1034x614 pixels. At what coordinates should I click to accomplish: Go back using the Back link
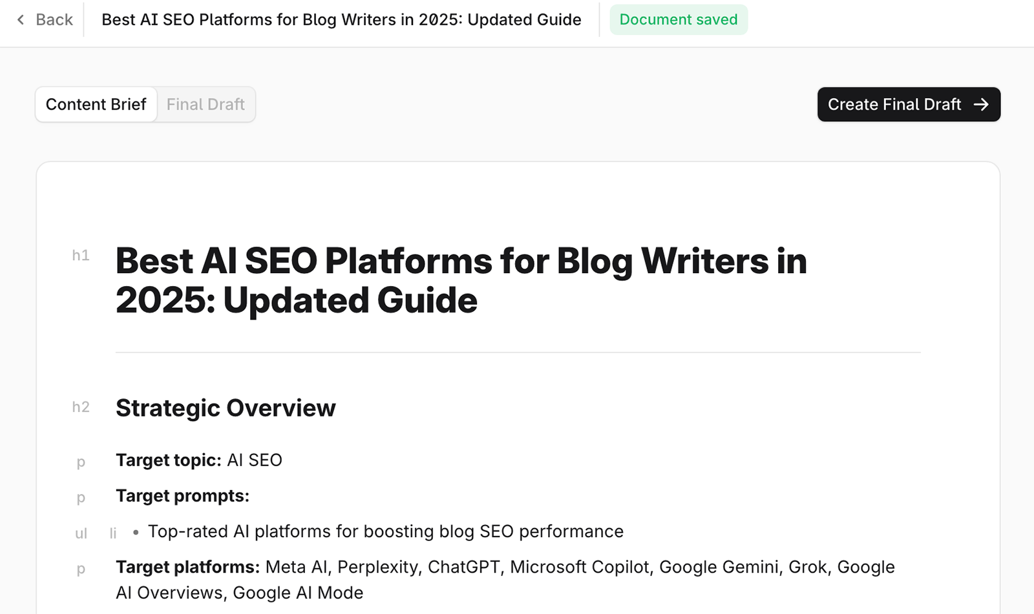click(45, 20)
